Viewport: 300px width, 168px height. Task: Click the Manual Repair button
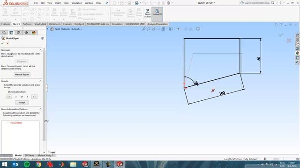tap(22, 75)
